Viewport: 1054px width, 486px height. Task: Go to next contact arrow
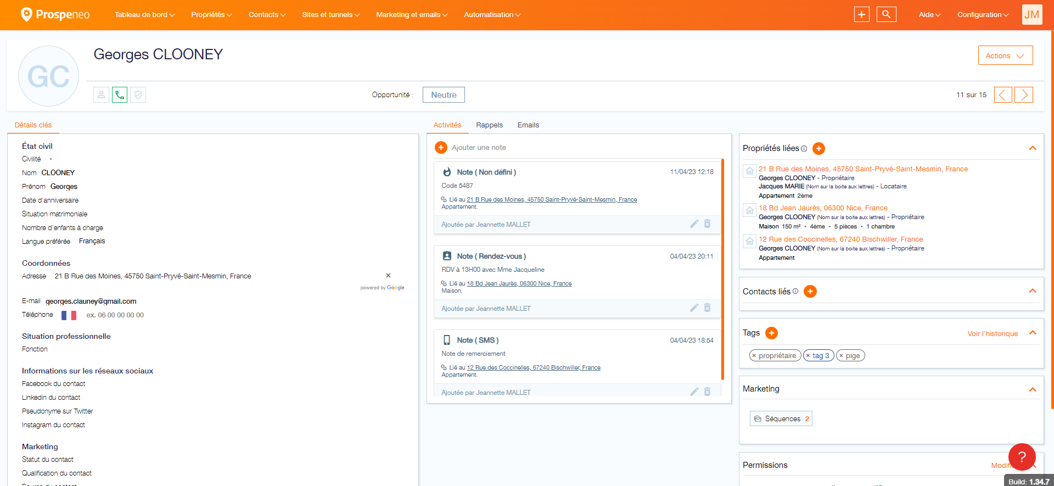point(1024,95)
